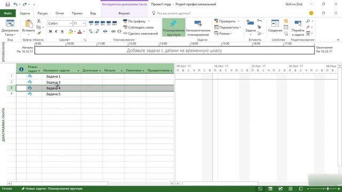Indent the selected task
This screenshot has width=342, height=192.
[97, 31]
